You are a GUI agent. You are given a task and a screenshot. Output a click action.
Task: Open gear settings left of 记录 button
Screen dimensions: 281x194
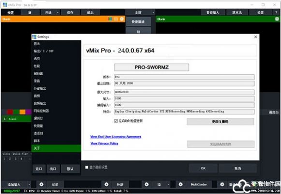(42, 184)
